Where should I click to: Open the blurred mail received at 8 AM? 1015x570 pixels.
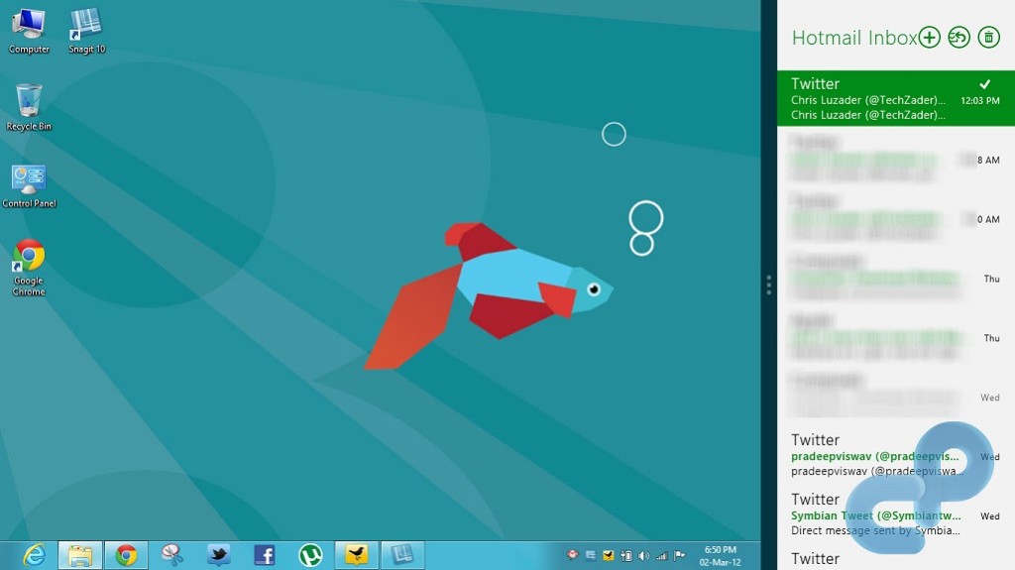tap(896, 158)
